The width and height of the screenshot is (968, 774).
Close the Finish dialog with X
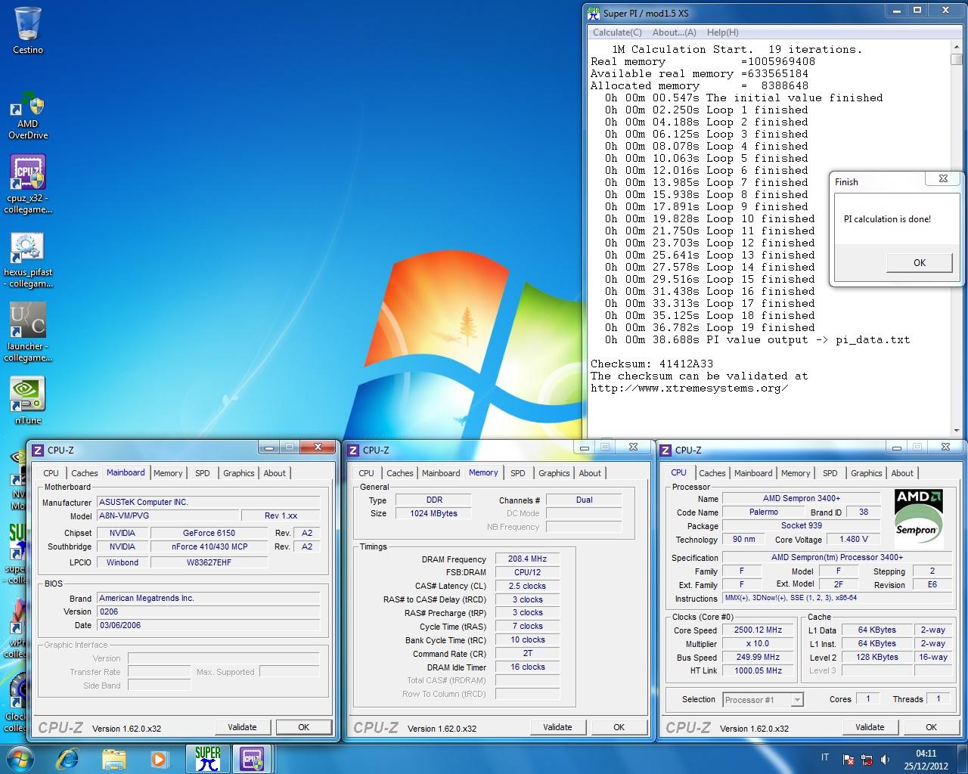click(943, 179)
